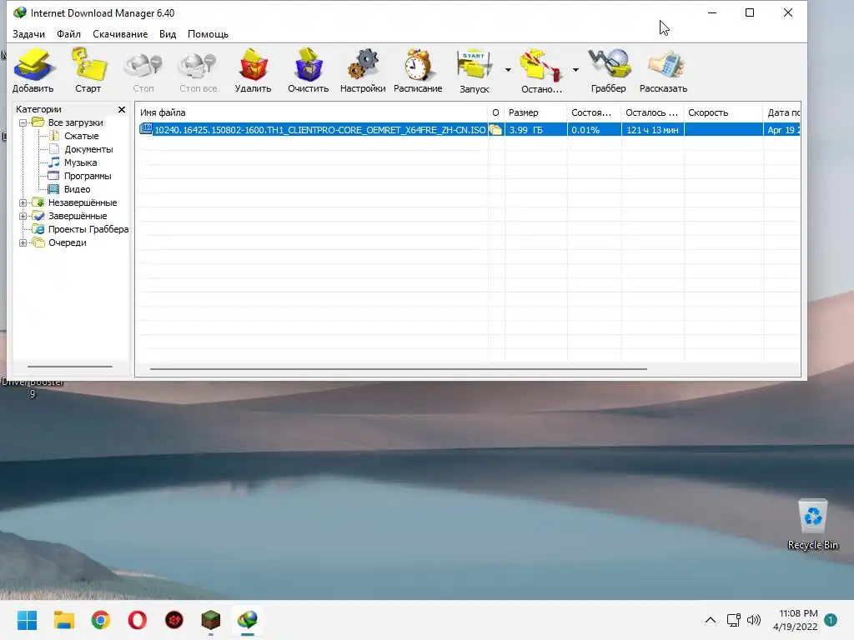Click the Добавить (Add URL) toolbar icon
Viewport: 854px width, 640px height.
pyautogui.click(x=33, y=70)
